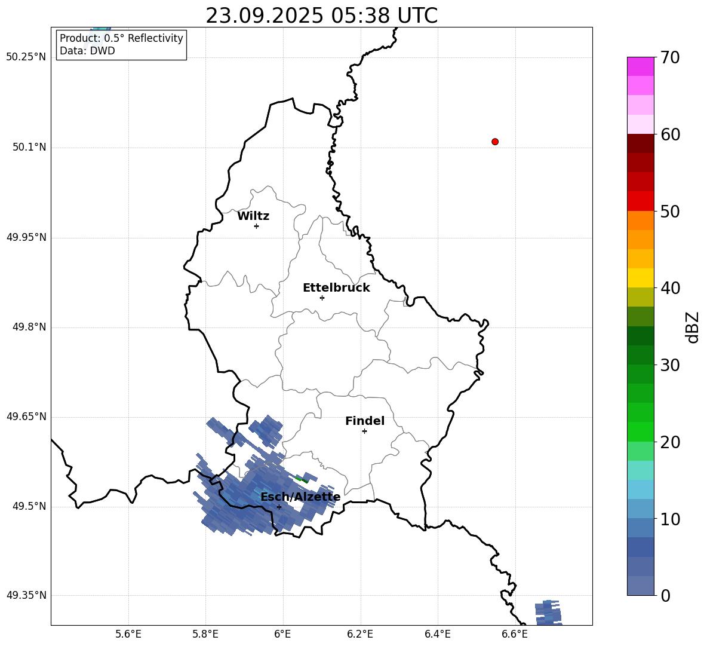Click the small green radar echo near Esch/Alzette
707x646 pixels.
pyautogui.click(x=302, y=479)
